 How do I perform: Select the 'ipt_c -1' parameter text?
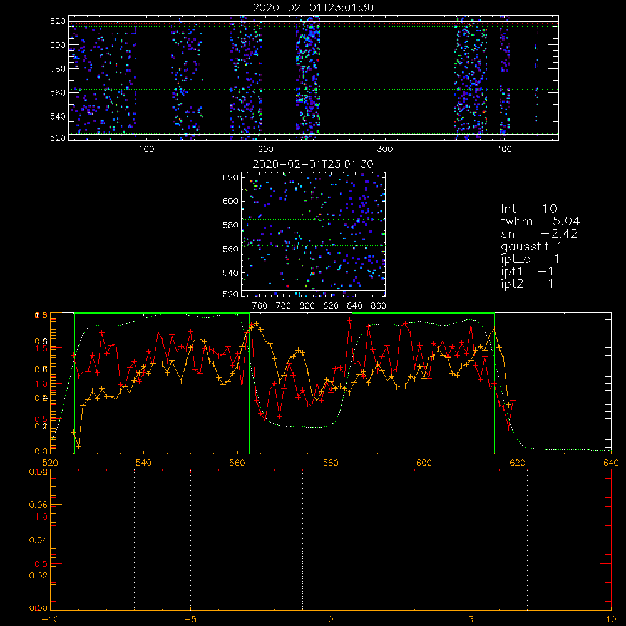point(530,260)
